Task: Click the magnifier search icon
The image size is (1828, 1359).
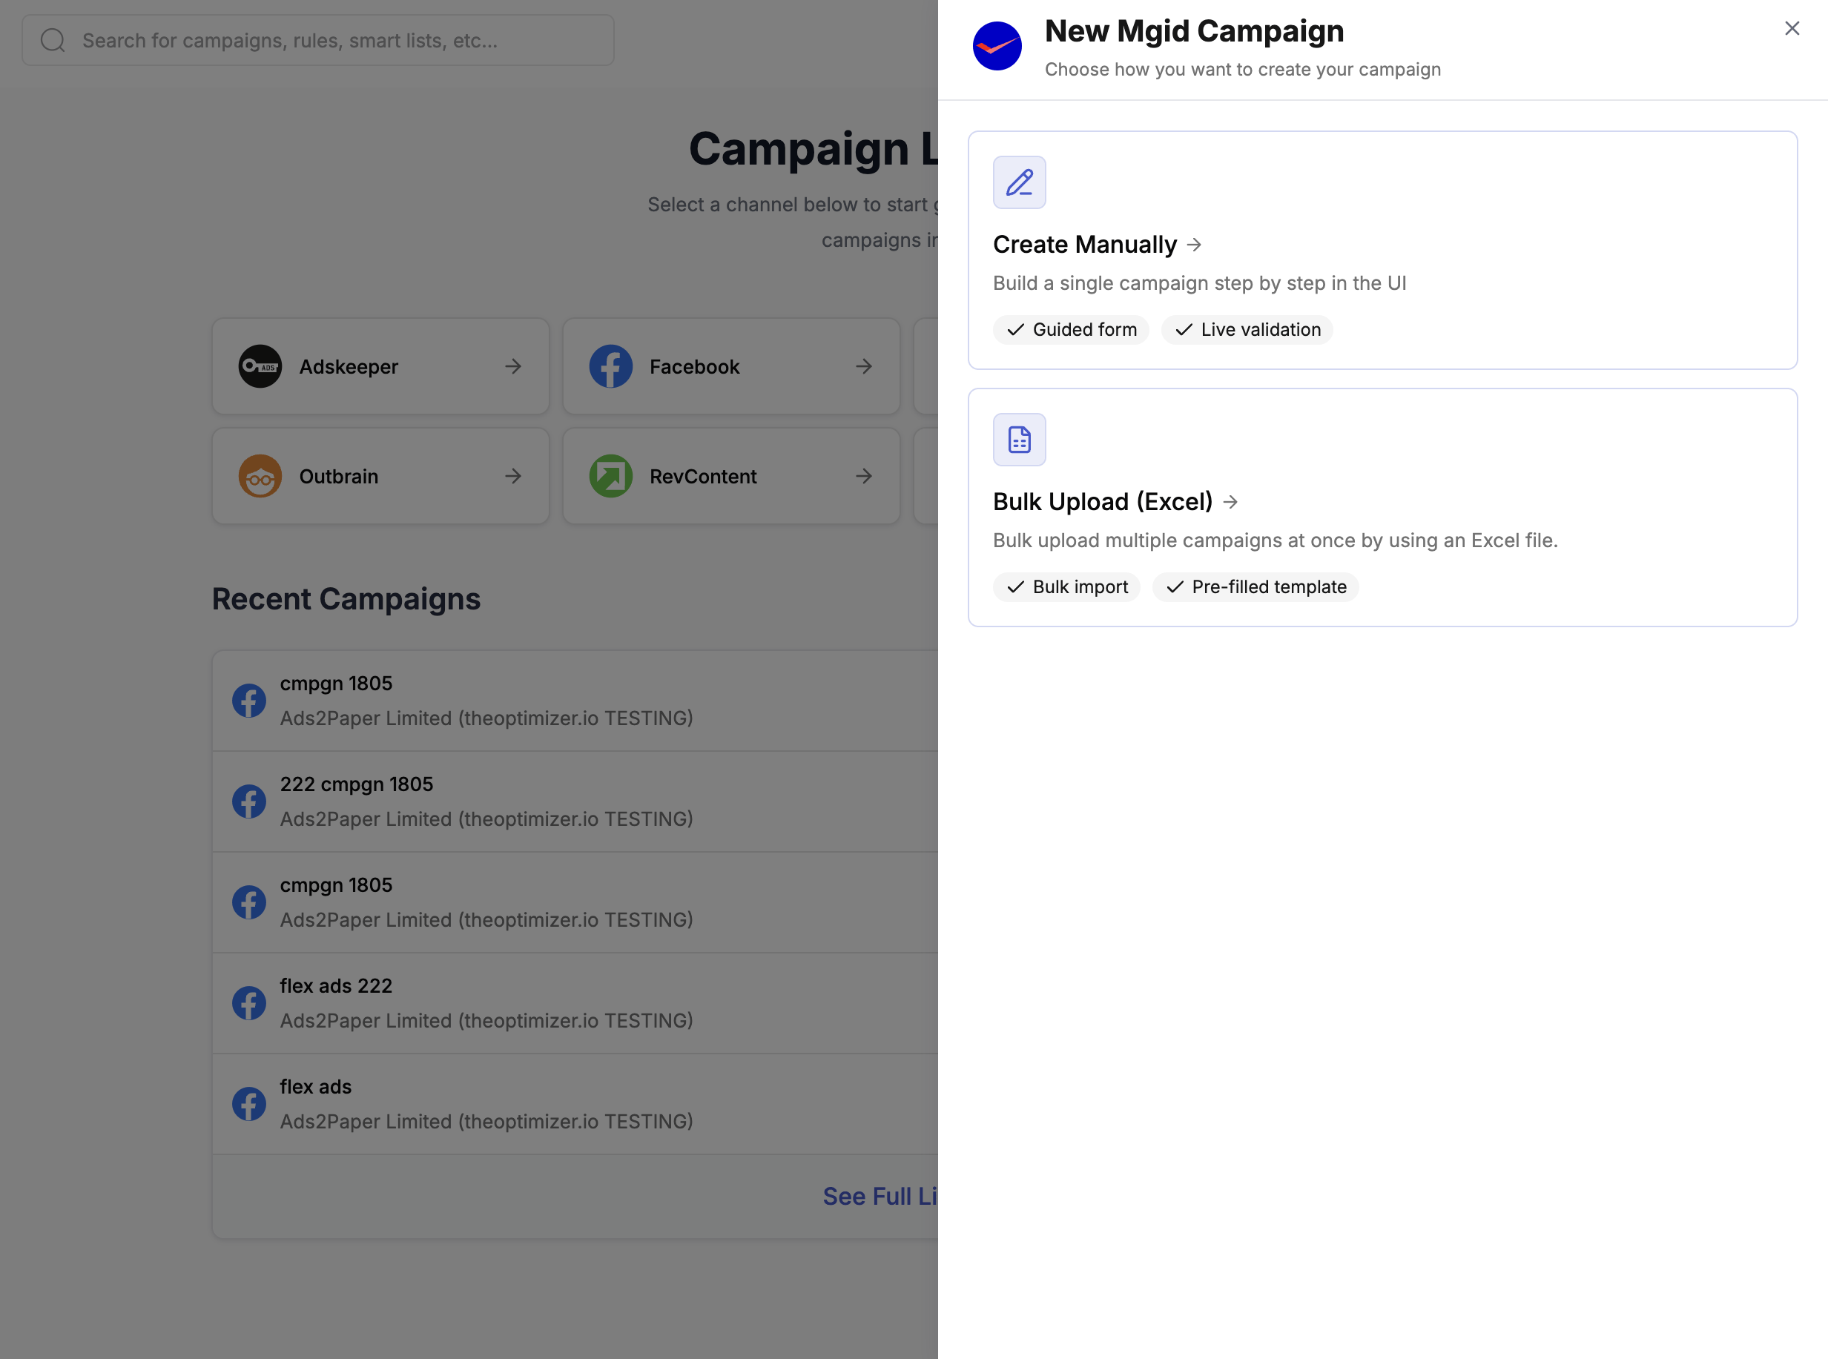Action: (53, 40)
